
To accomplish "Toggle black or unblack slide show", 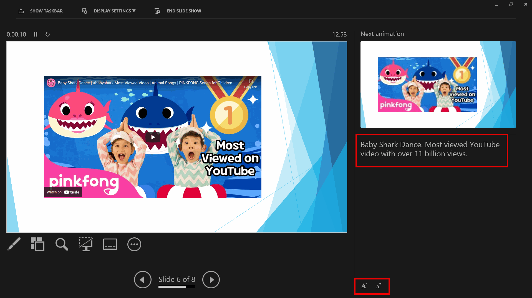I will [x=86, y=244].
